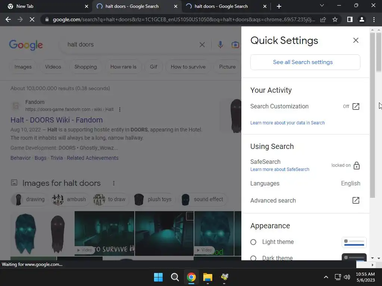Select the to draw image chip
Screen dimensions: 382x286
coord(110,200)
